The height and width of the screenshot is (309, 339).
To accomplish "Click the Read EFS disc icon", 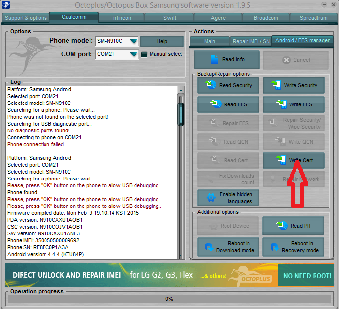I will coord(216,104).
